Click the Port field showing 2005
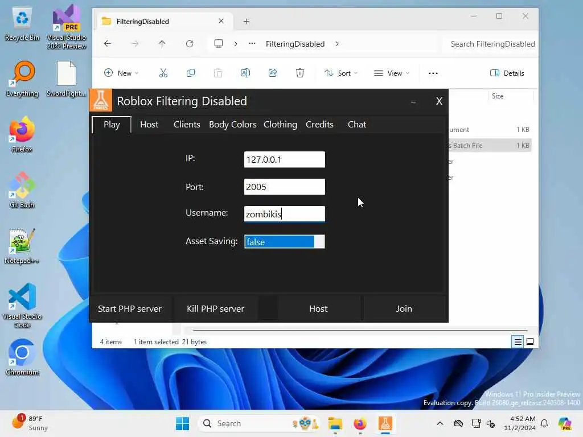 click(285, 187)
